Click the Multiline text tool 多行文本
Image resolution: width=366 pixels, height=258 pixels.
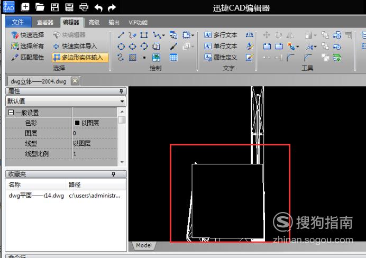click(x=221, y=35)
